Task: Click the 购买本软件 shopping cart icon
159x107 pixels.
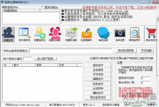Action: (151, 33)
